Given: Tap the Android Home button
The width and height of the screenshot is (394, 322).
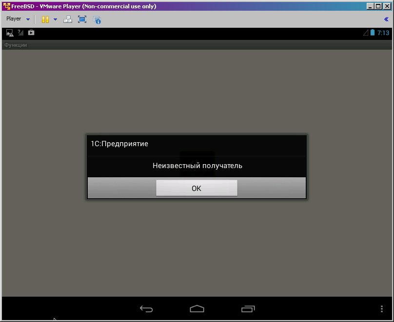Looking at the screenshot, I should point(197,308).
